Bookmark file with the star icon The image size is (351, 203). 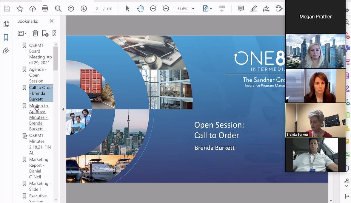(x=20, y=9)
